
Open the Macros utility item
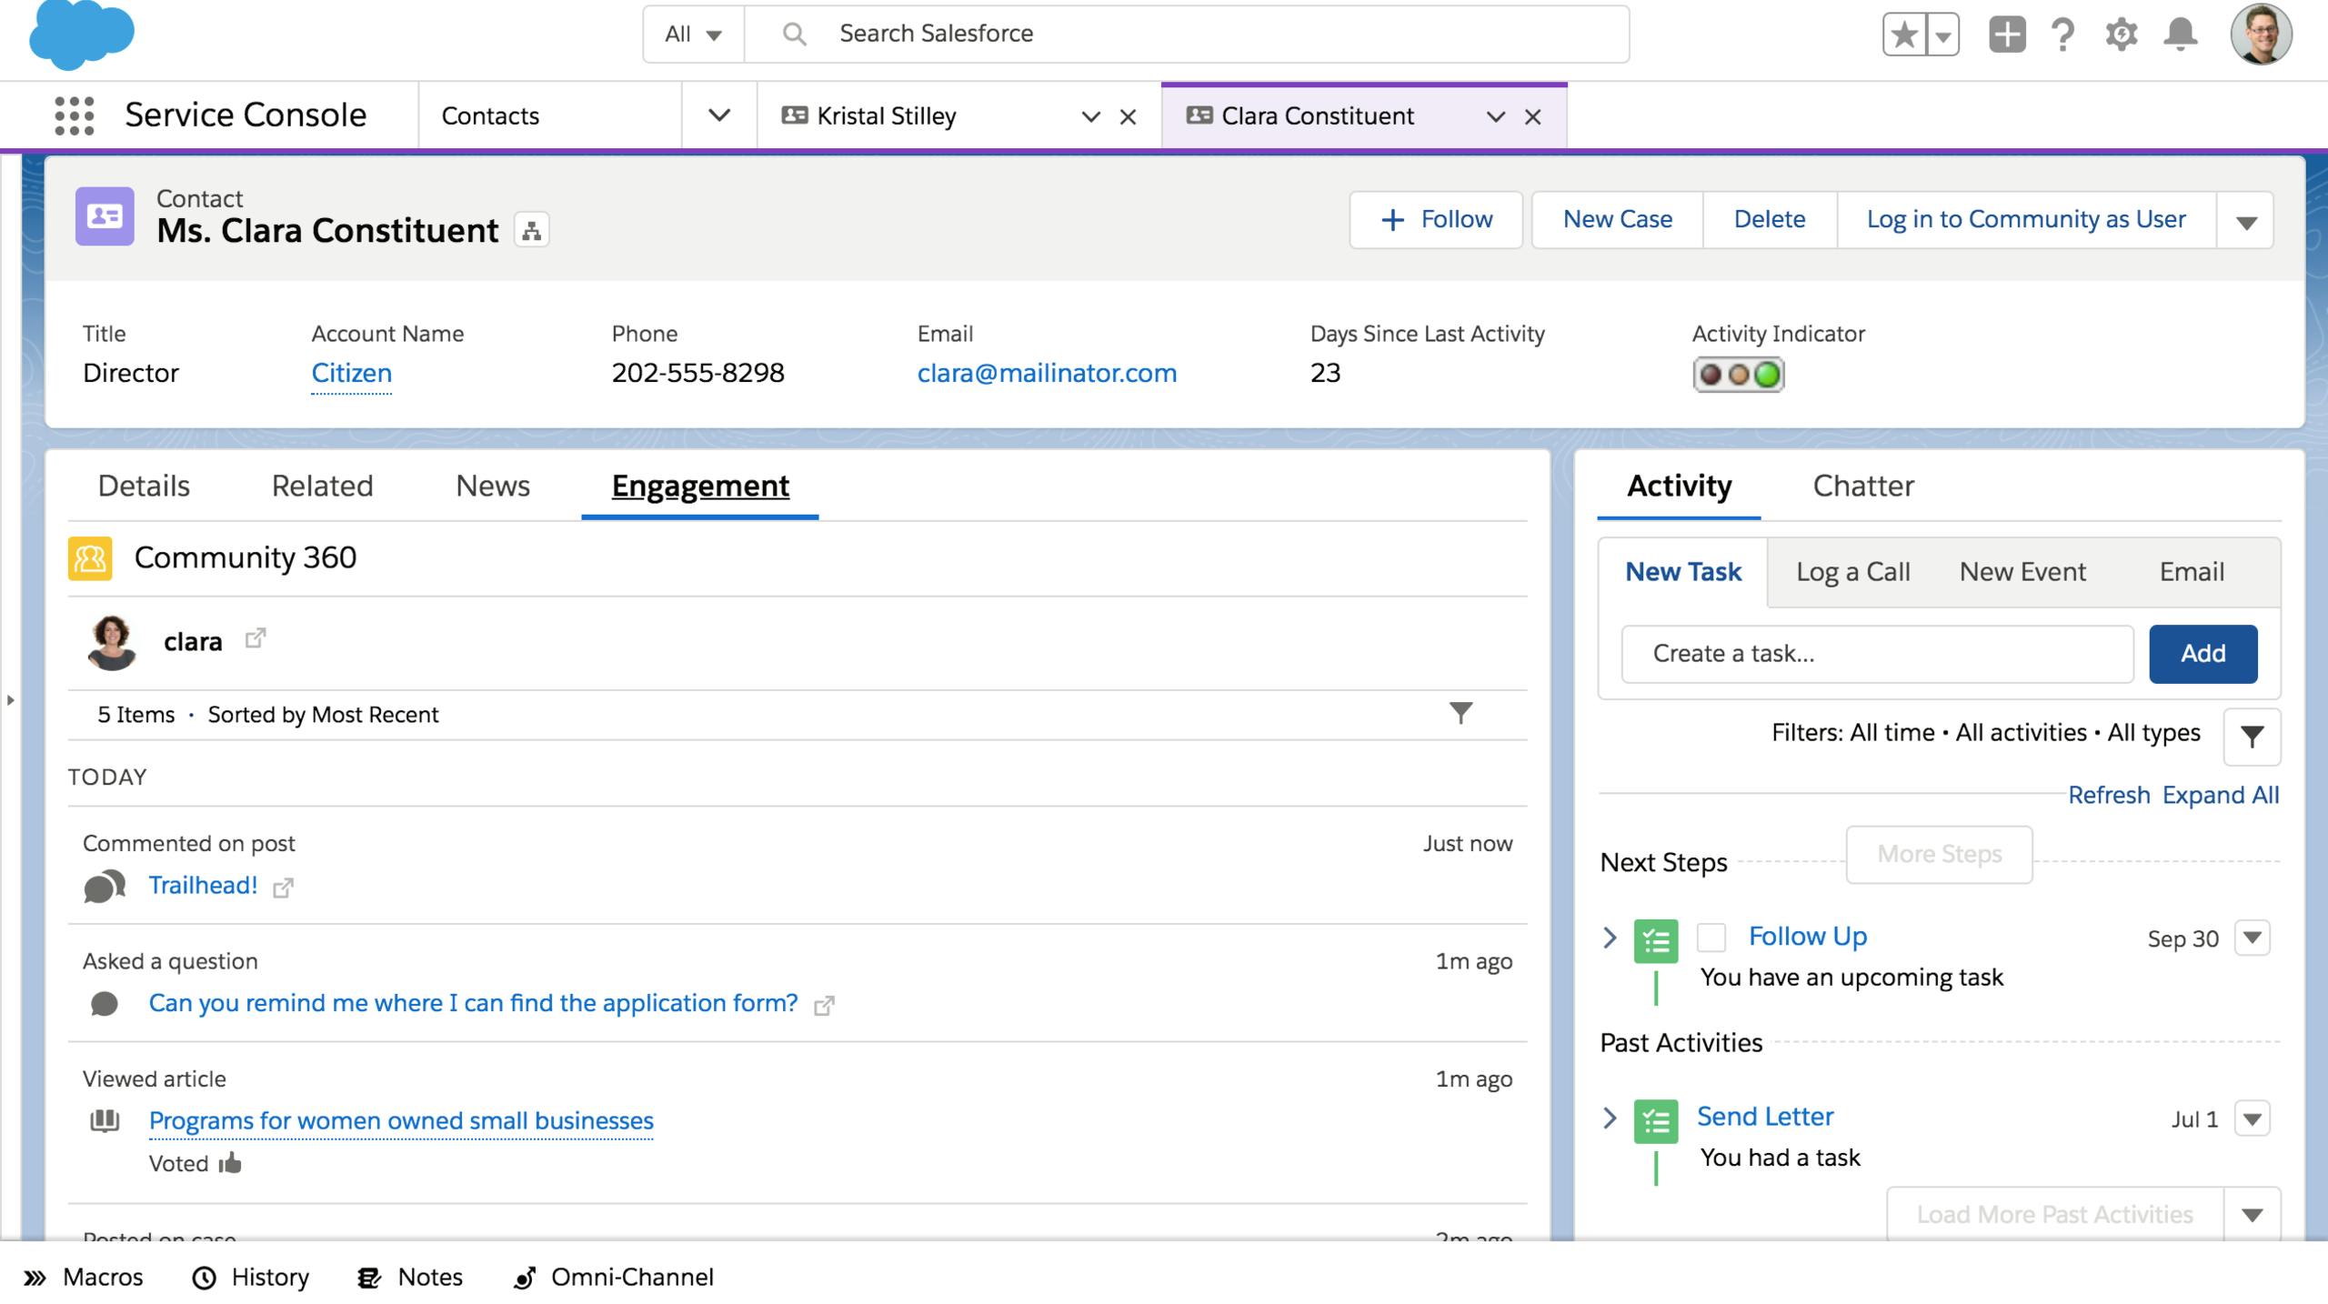pyautogui.click(x=84, y=1278)
